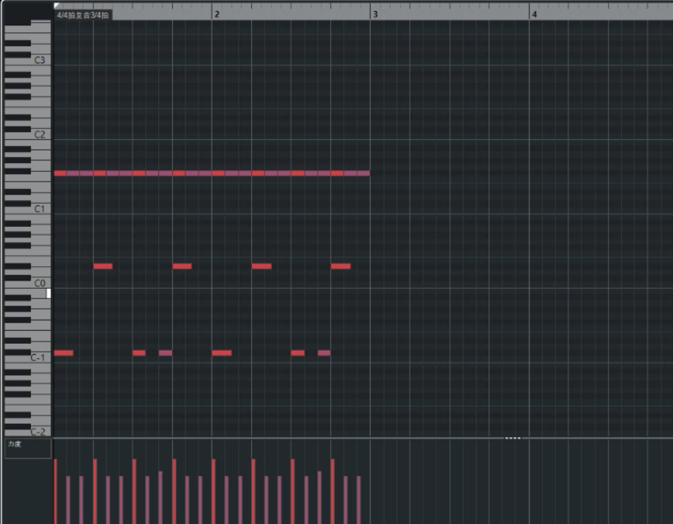Set cursor at bar 4 in ruler
673x524 pixels.
point(533,14)
